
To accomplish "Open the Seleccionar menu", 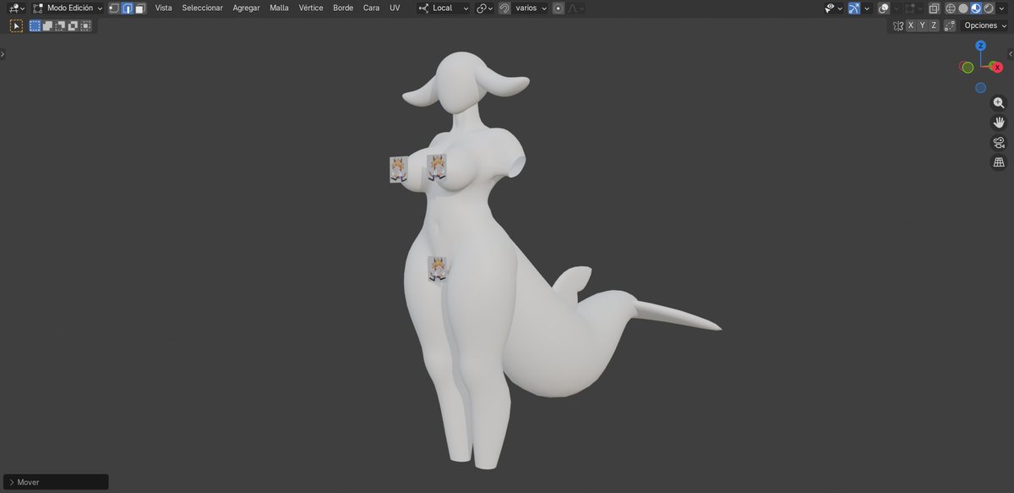I will coord(203,8).
